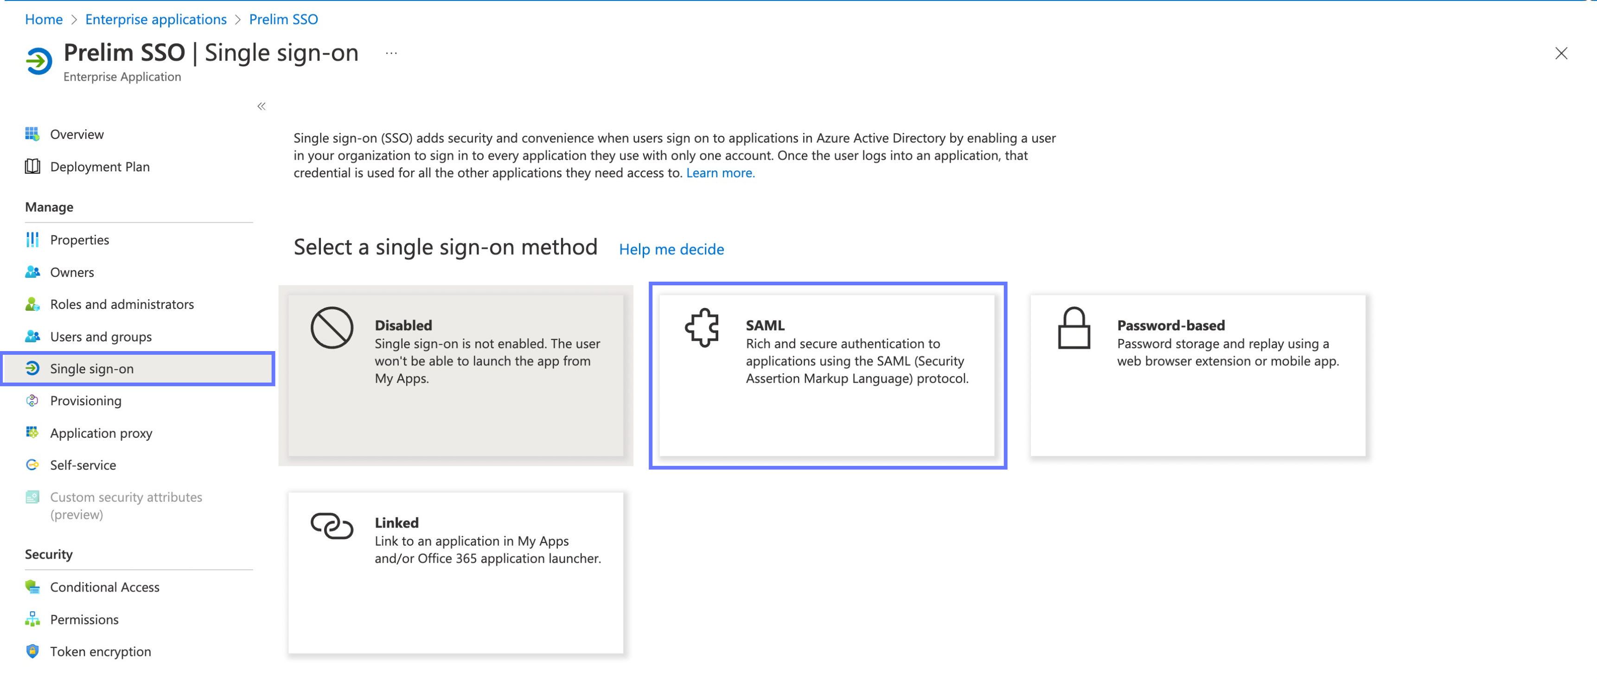1597x679 pixels.
Task: Click the Self-service icon
Action: coord(32,464)
